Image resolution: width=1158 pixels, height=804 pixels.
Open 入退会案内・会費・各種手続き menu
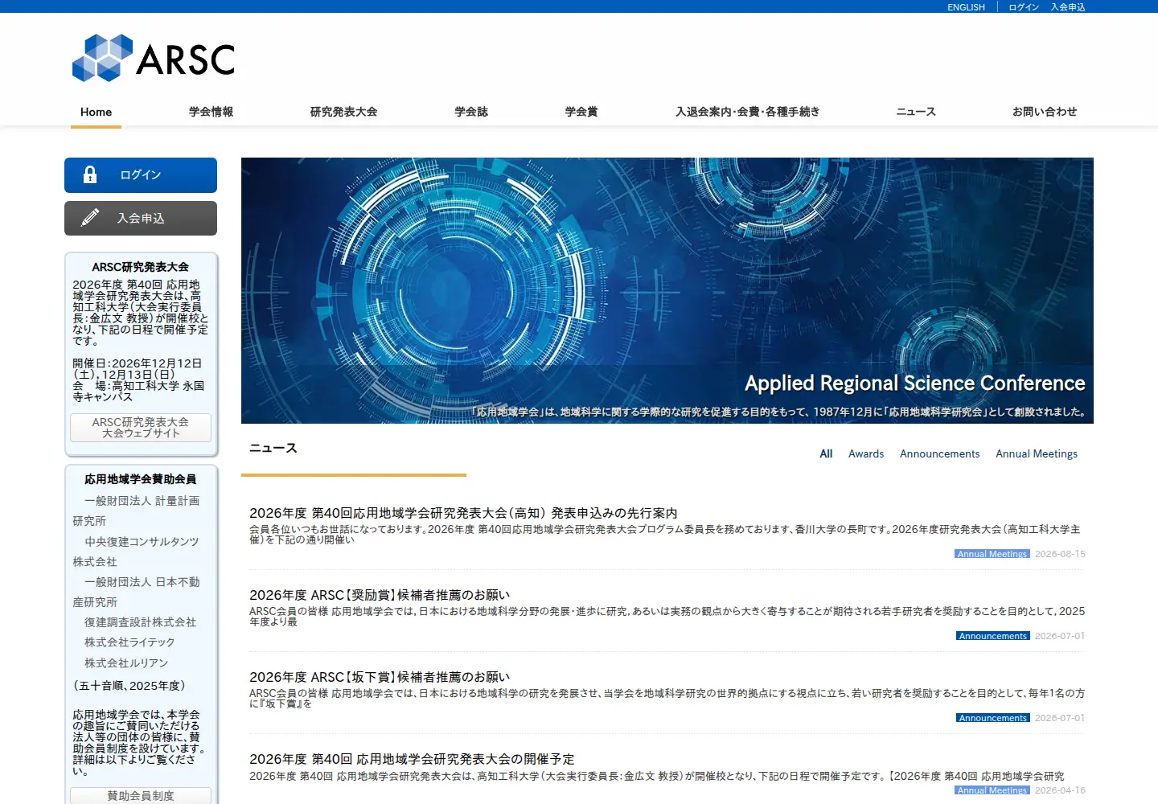(747, 112)
